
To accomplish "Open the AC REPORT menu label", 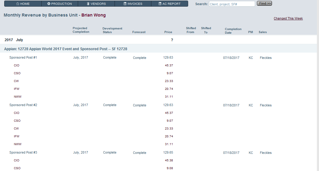I will coord(171,4).
